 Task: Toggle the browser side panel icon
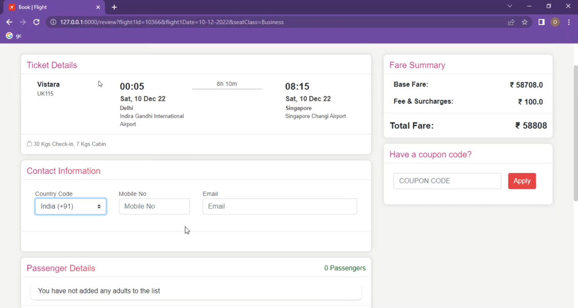click(541, 22)
